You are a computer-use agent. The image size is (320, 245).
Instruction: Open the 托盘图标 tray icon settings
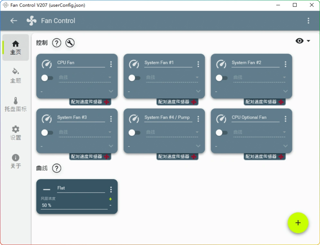pos(15,103)
